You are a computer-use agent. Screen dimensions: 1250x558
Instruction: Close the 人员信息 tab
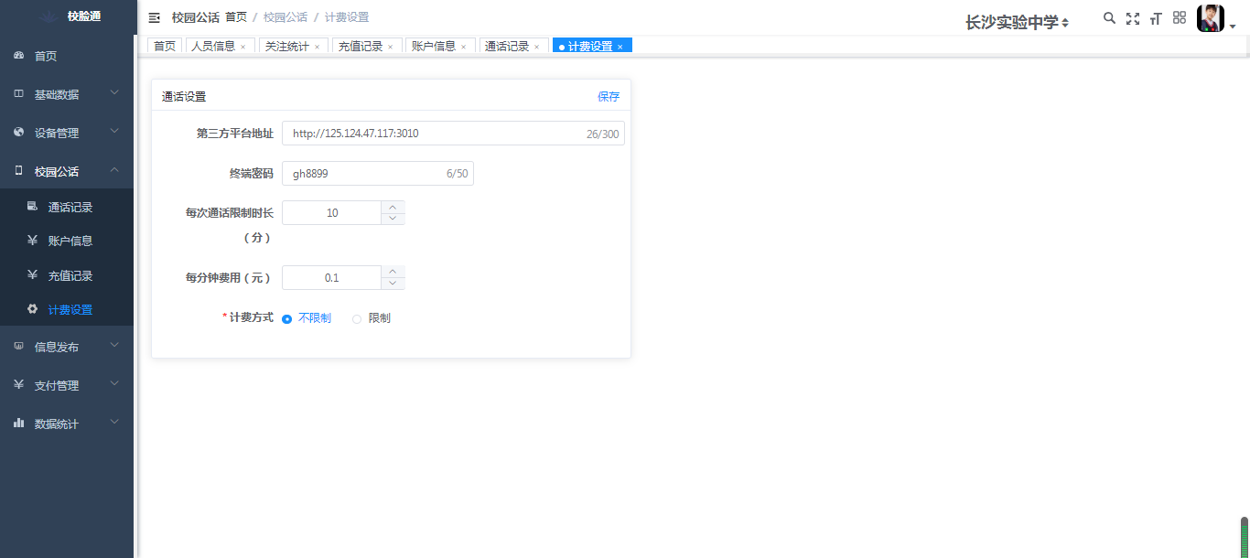click(243, 47)
